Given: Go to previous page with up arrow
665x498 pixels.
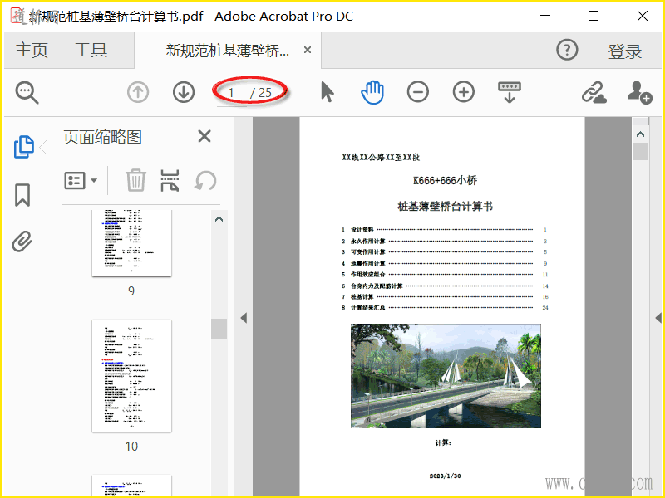Looking at the screenshot, I should (x=138, y=92).
